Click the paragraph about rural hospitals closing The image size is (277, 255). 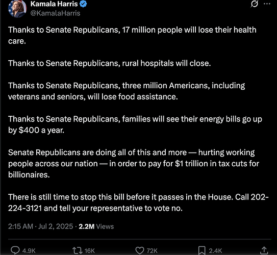point(110,63)
